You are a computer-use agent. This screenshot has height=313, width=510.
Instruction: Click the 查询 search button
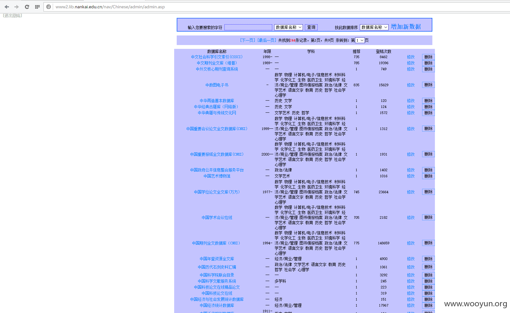pos(311,27)
